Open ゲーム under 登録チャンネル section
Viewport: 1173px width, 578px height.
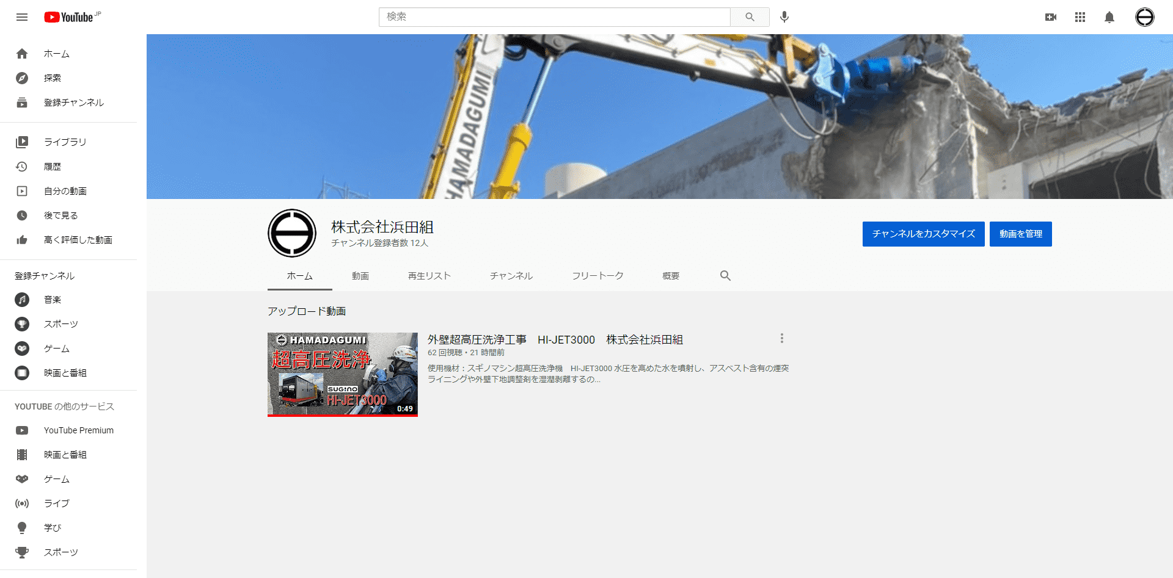(x=68, y=349)
